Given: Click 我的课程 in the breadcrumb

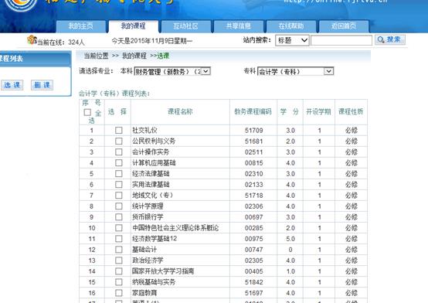Looking at the screenshot, I should (x=134, y=56).
